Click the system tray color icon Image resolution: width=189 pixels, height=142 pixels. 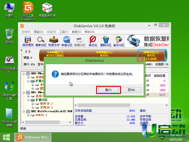pos(162,137)
